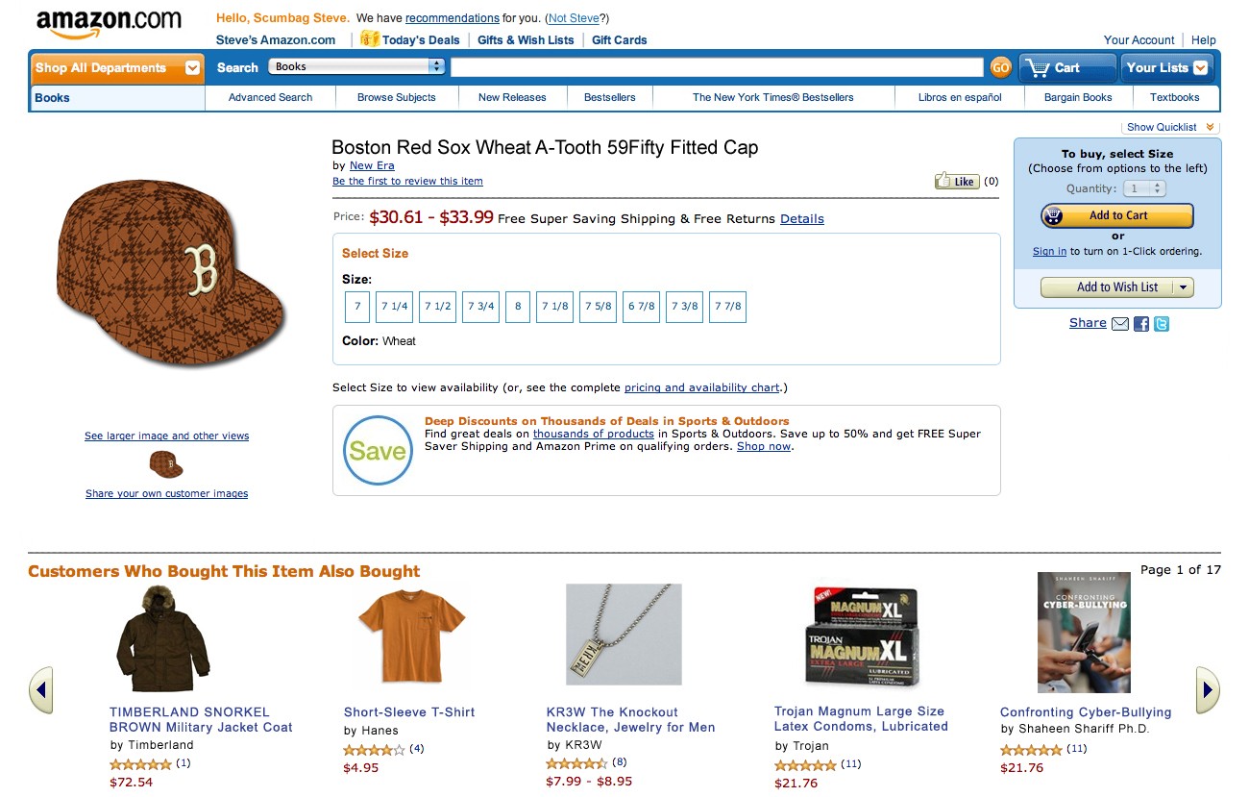Open the search category dropdown showing Books
Screen dimensions: 1249x797
[x=357, y=66]
